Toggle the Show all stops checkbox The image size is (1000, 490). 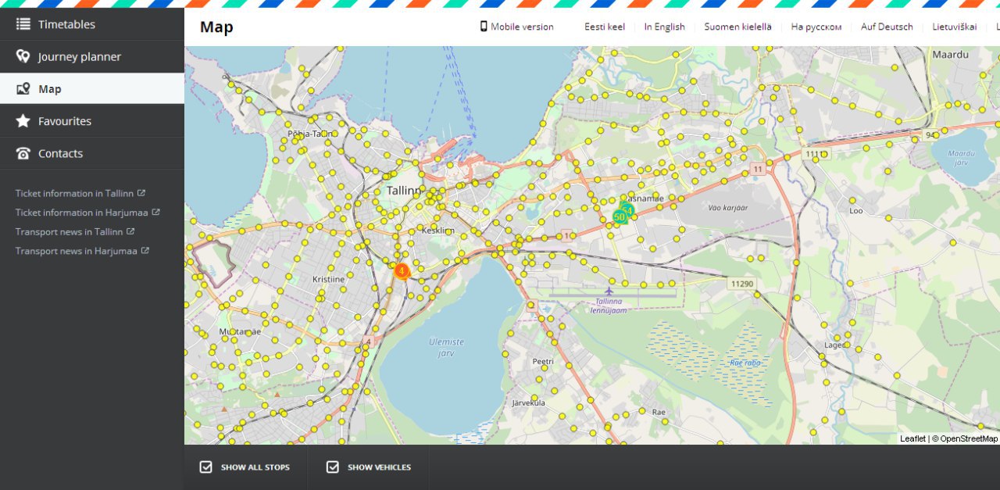tap(206, 467)
